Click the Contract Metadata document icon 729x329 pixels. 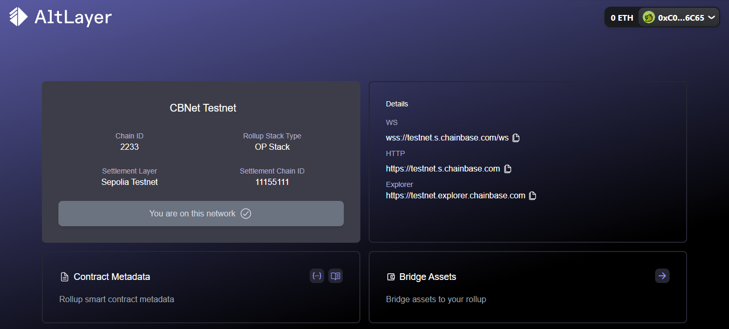[x=64, y=277]
